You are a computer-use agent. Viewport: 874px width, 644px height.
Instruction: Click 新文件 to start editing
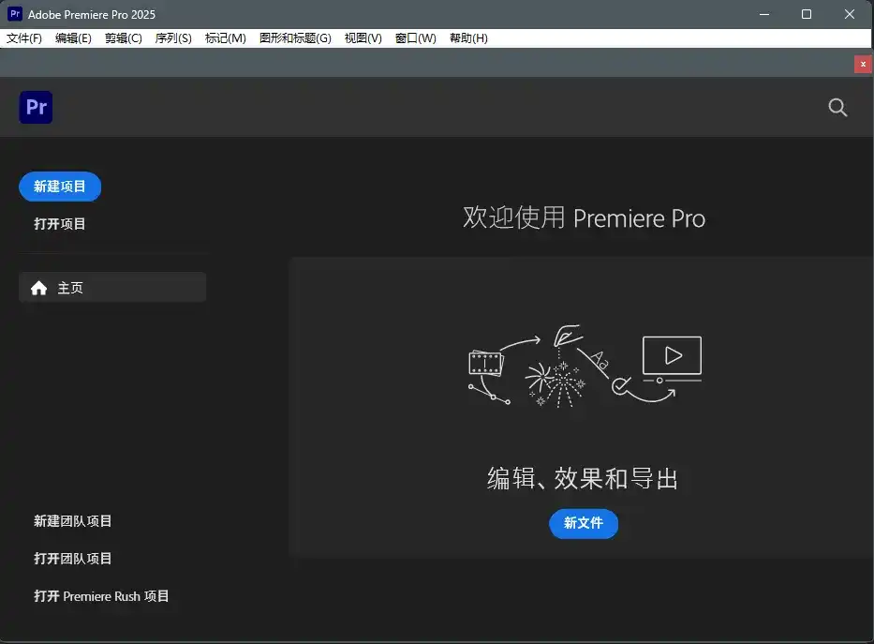583,524
